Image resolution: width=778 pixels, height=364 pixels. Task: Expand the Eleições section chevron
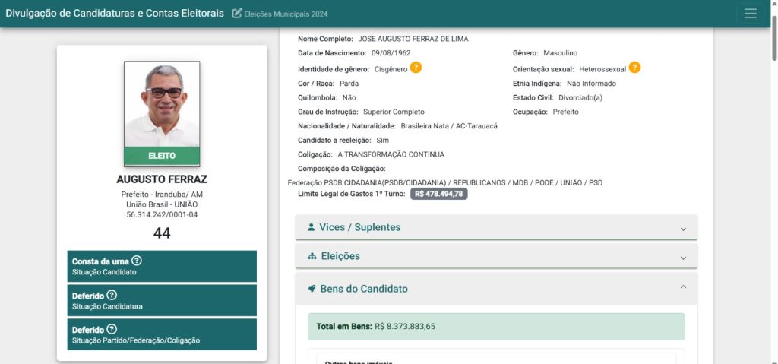coord(683,258)
